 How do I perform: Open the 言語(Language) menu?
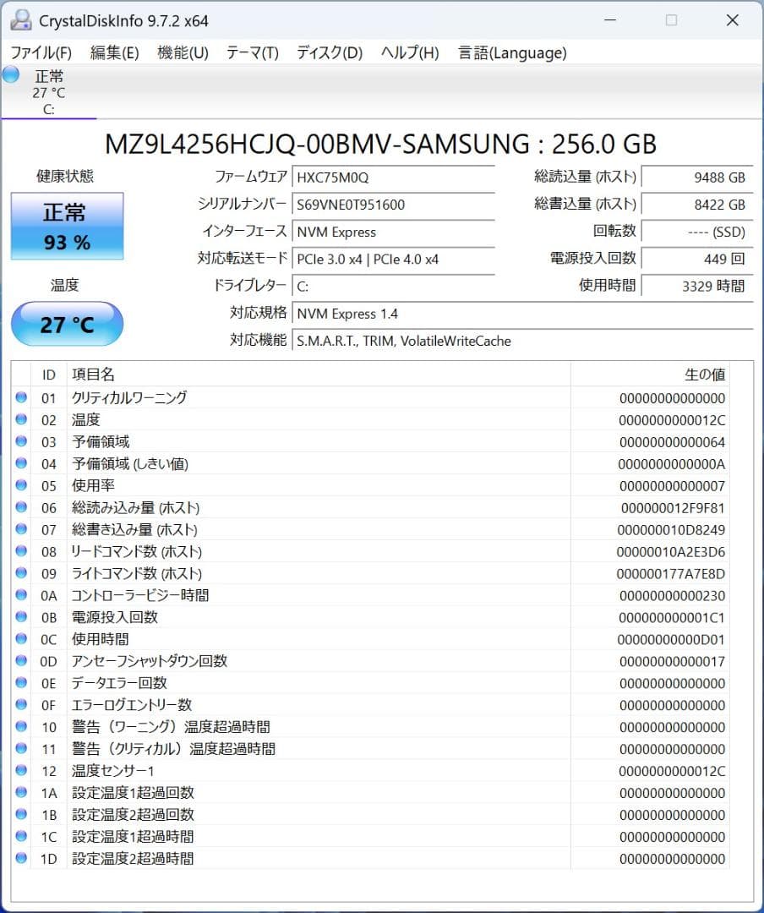point(510,52)
